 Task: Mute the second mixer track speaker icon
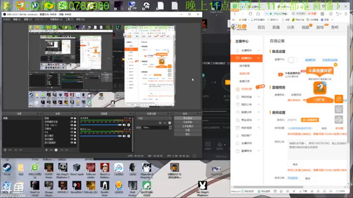[124, 136]
